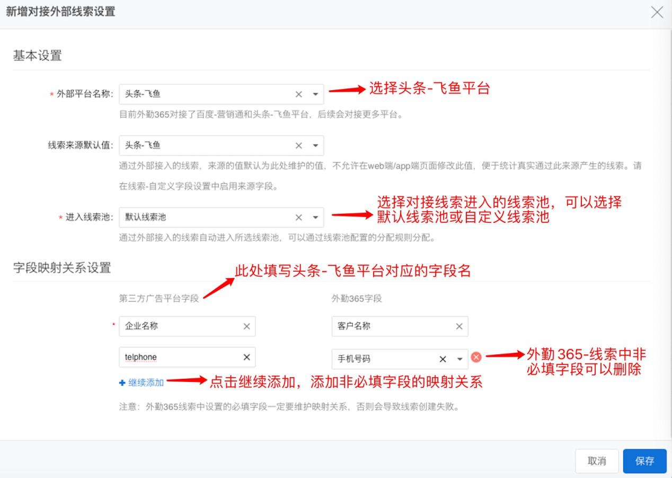Click the 取消 button
The width and height of the screenshot is (672, 478).
[597, 461]
